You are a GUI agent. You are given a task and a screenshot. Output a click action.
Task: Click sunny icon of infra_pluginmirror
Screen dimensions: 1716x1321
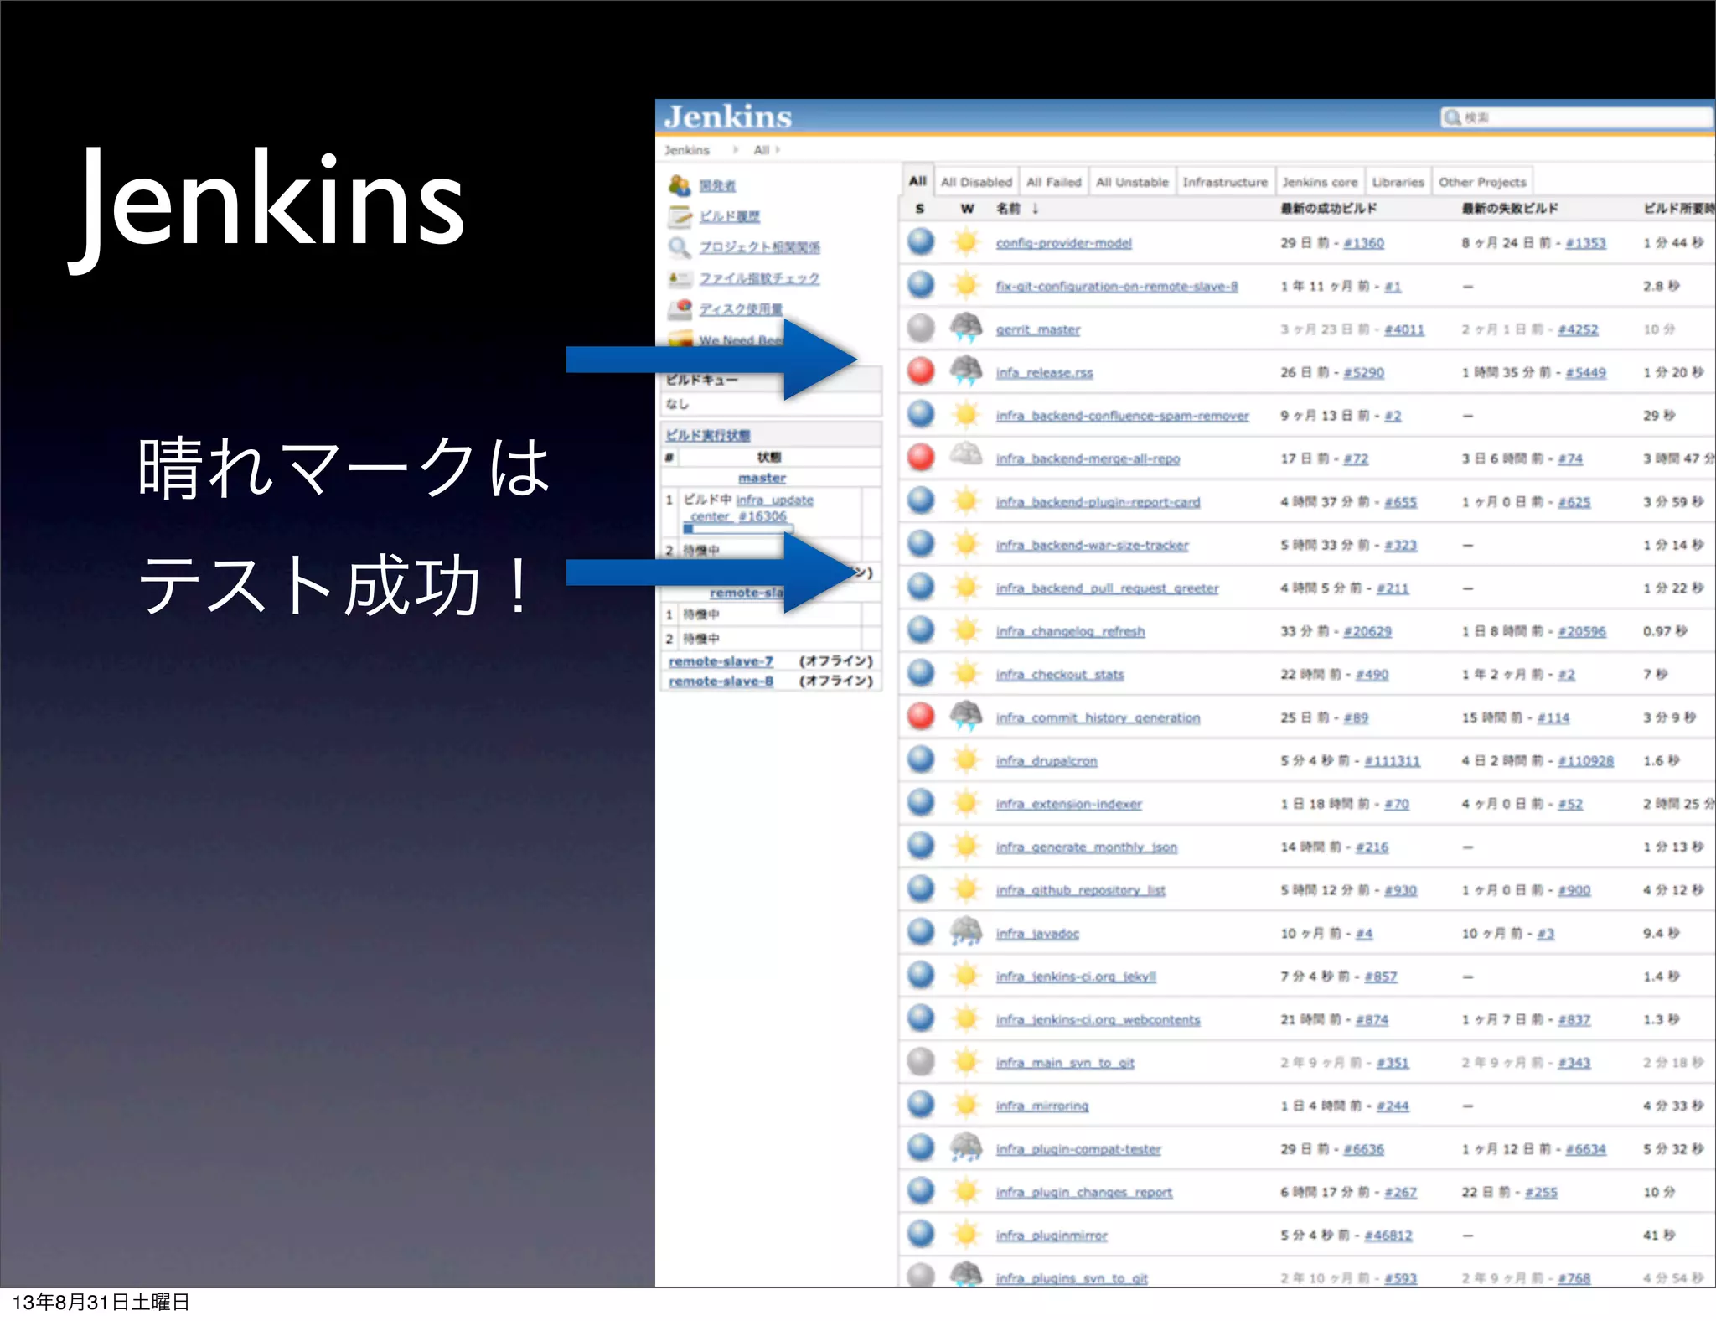coord(966,1234)
